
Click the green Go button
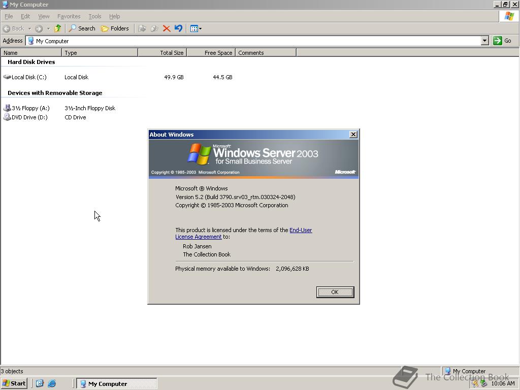tap(502, 41)
